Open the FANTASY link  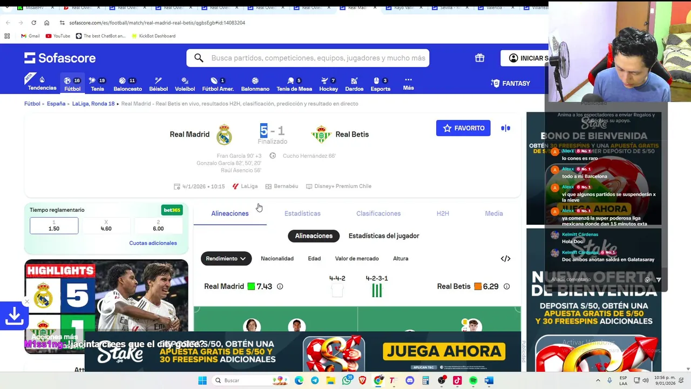tap(510, 83)
